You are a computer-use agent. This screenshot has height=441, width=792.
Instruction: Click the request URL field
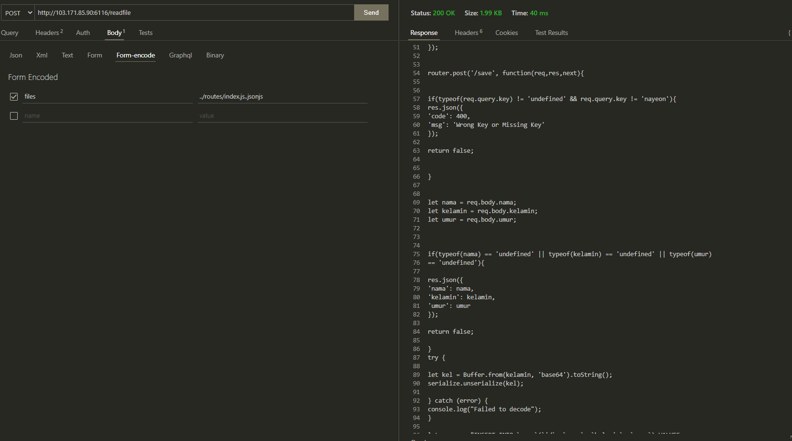click(x=194, y=13)
